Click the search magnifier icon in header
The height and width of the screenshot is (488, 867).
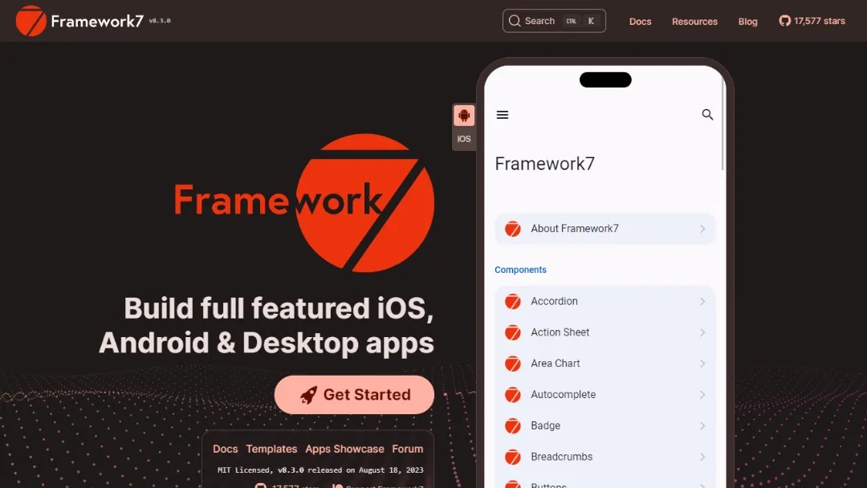pos(515,21)
